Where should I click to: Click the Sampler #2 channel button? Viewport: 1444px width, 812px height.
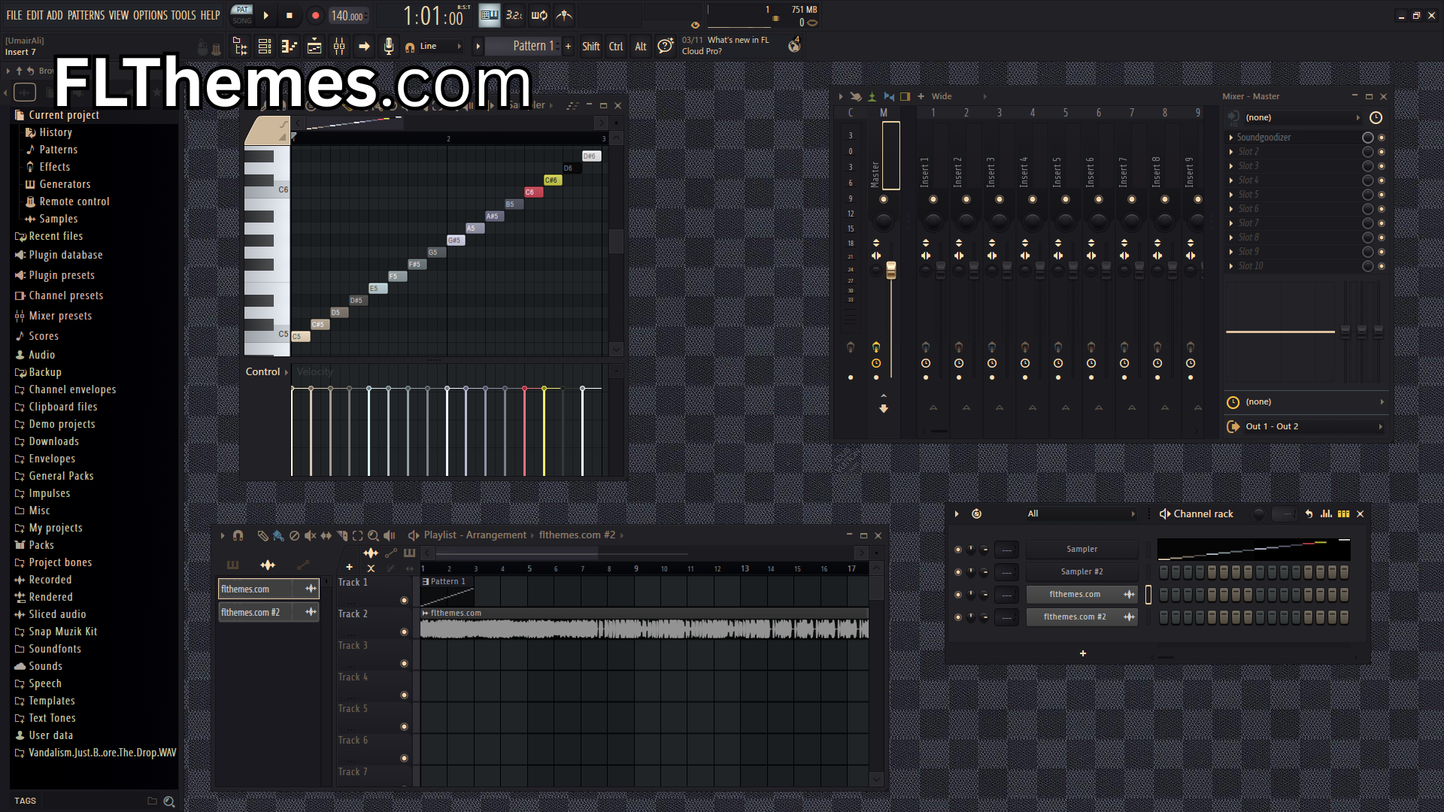click(1081, 572)
